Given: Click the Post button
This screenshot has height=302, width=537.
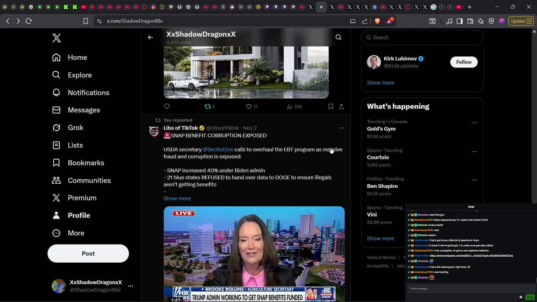Looking at the screenshot, I should point(88,253).
